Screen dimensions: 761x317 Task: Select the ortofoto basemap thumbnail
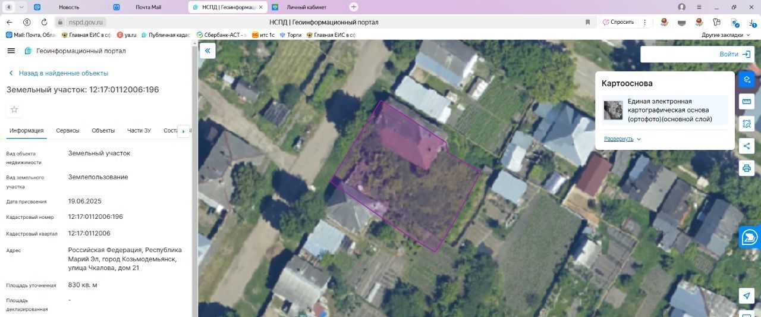click(x=613, y=111)
